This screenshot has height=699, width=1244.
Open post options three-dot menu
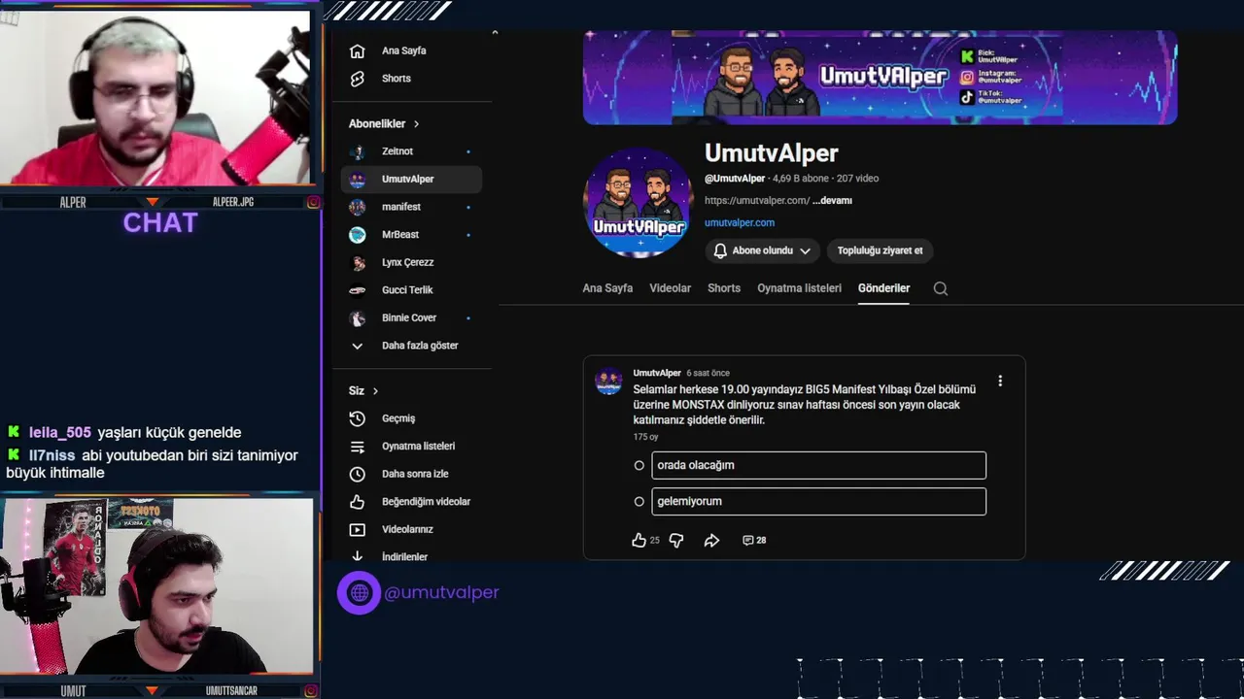pyautogui.click(x=1000, y=382)
